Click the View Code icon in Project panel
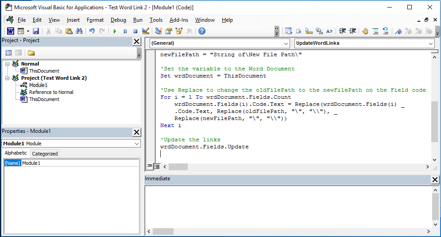The width and height of the screenshot is (441, 237). pyautogui.click(x=8, y=53)
